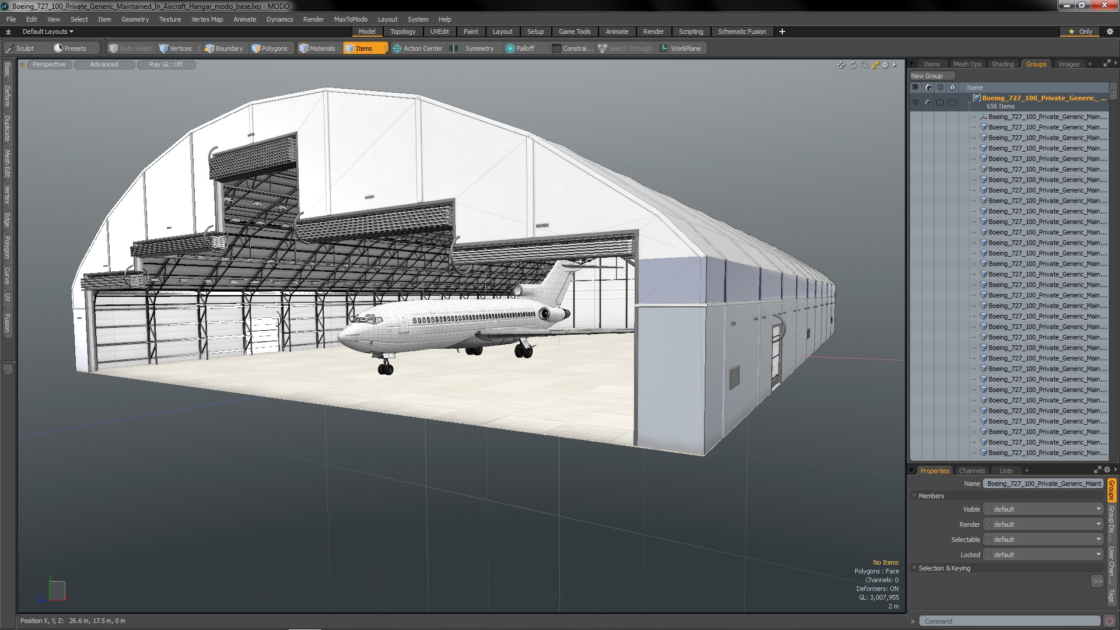Image resolution: width=1120 pixels, height=630 pixels.
Task: Switch to Materials selection mode
Action: pos(317,48)
